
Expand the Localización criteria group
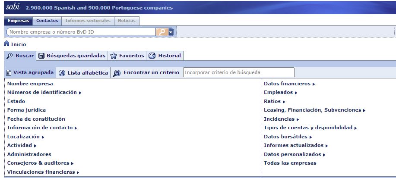(26, 137)
